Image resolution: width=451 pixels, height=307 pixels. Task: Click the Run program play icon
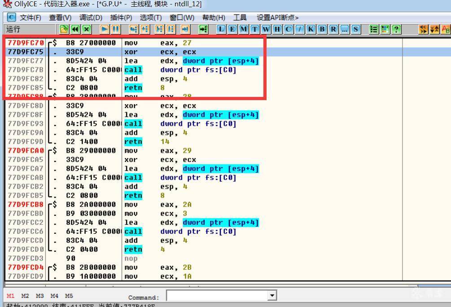(105, 29)
